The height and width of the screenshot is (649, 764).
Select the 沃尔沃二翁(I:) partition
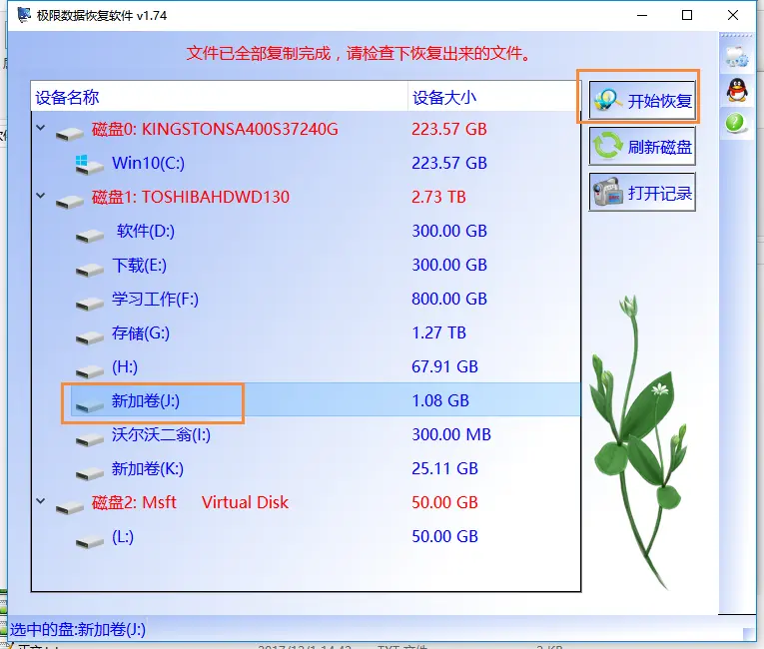(306, 434)
